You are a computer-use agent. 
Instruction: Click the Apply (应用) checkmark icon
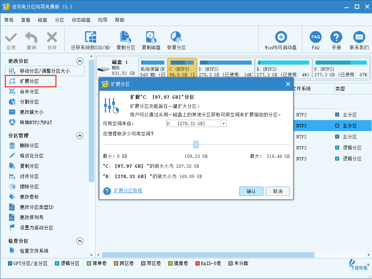point(11,38)
